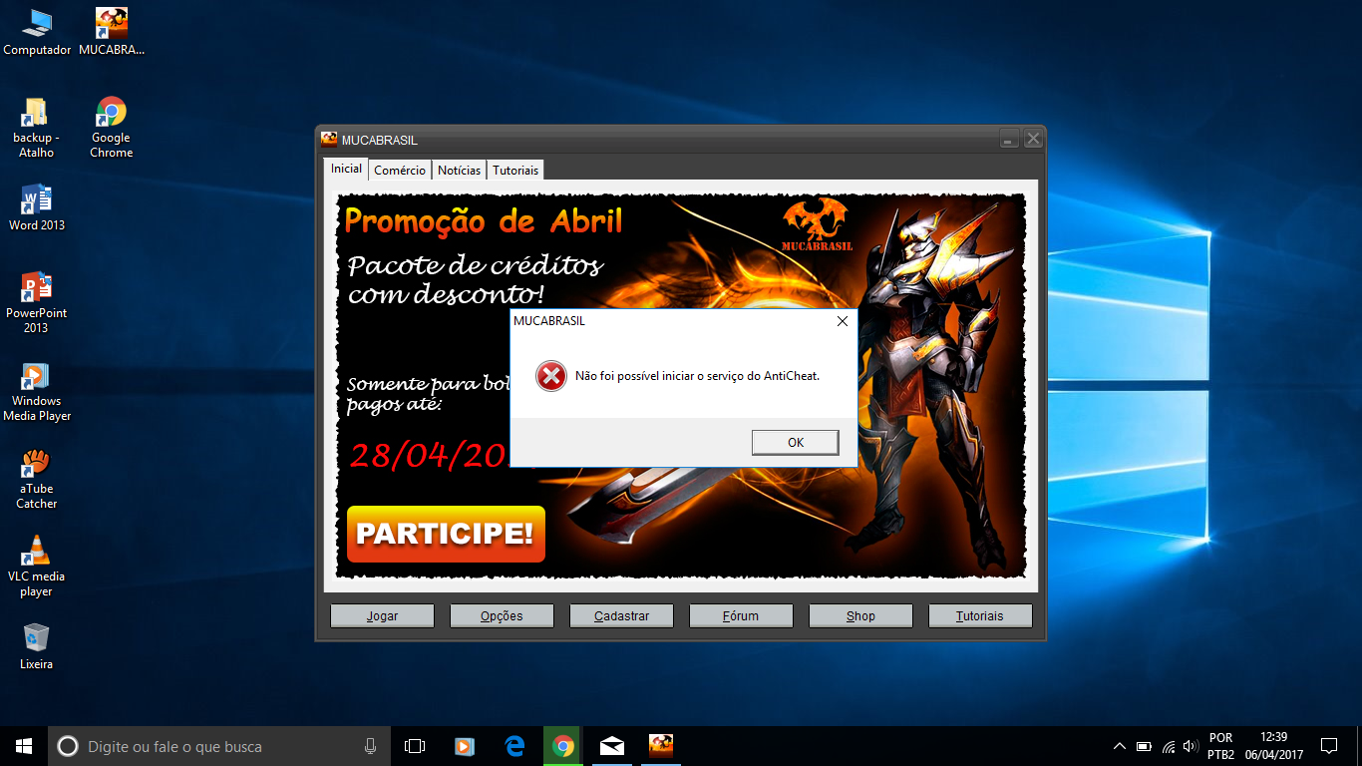Open the Google Chrome desktop icon

[x=111, y=126]
